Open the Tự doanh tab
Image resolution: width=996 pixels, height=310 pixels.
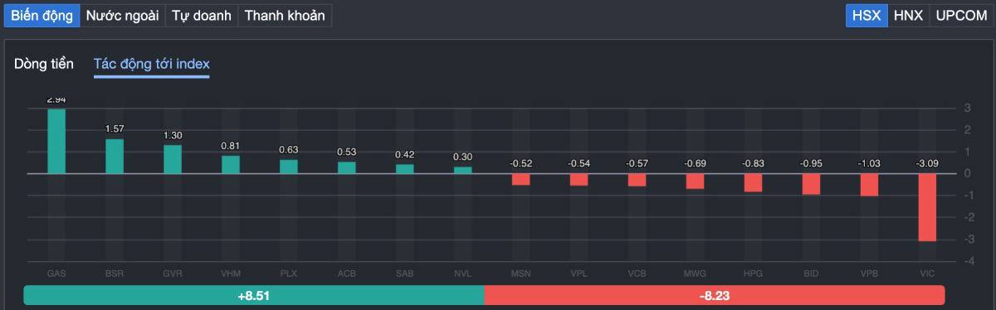click(202, 15)
